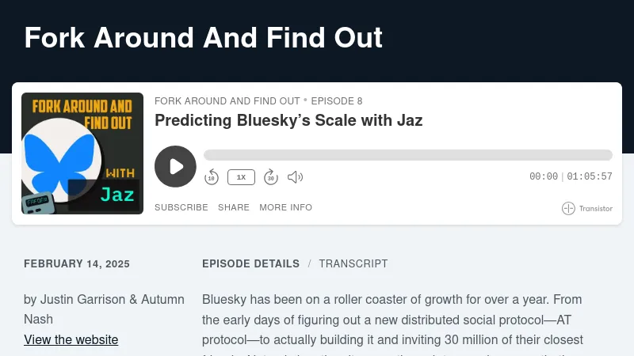Expand More Info section

click(x=285, y=207)
